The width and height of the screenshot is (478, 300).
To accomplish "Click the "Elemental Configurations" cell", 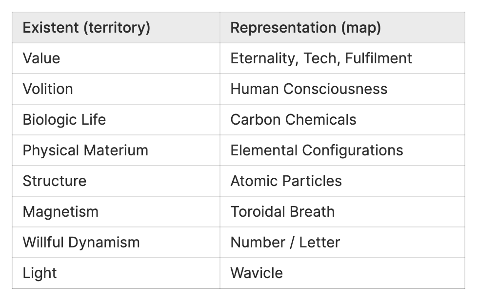I will tap(317, 150).
